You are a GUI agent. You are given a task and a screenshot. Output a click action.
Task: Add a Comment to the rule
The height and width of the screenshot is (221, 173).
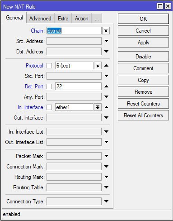click(x=143, y=68)
